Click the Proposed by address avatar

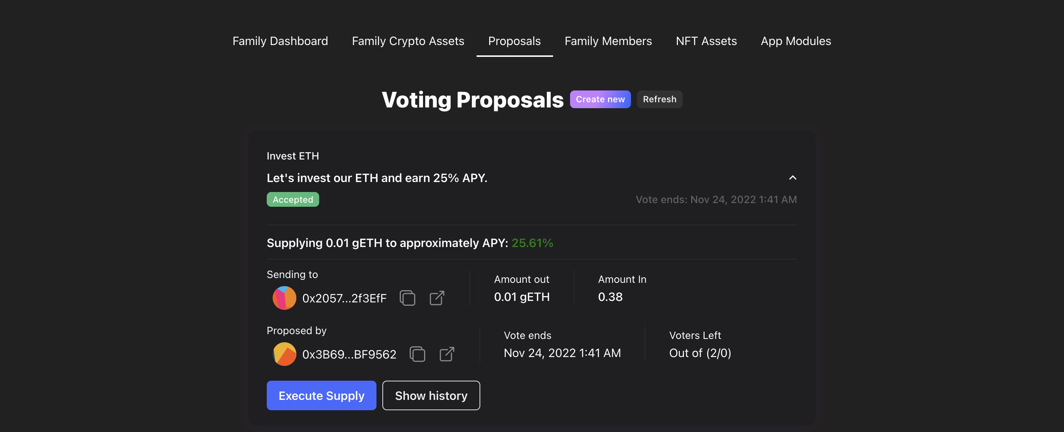pos(284,354)
